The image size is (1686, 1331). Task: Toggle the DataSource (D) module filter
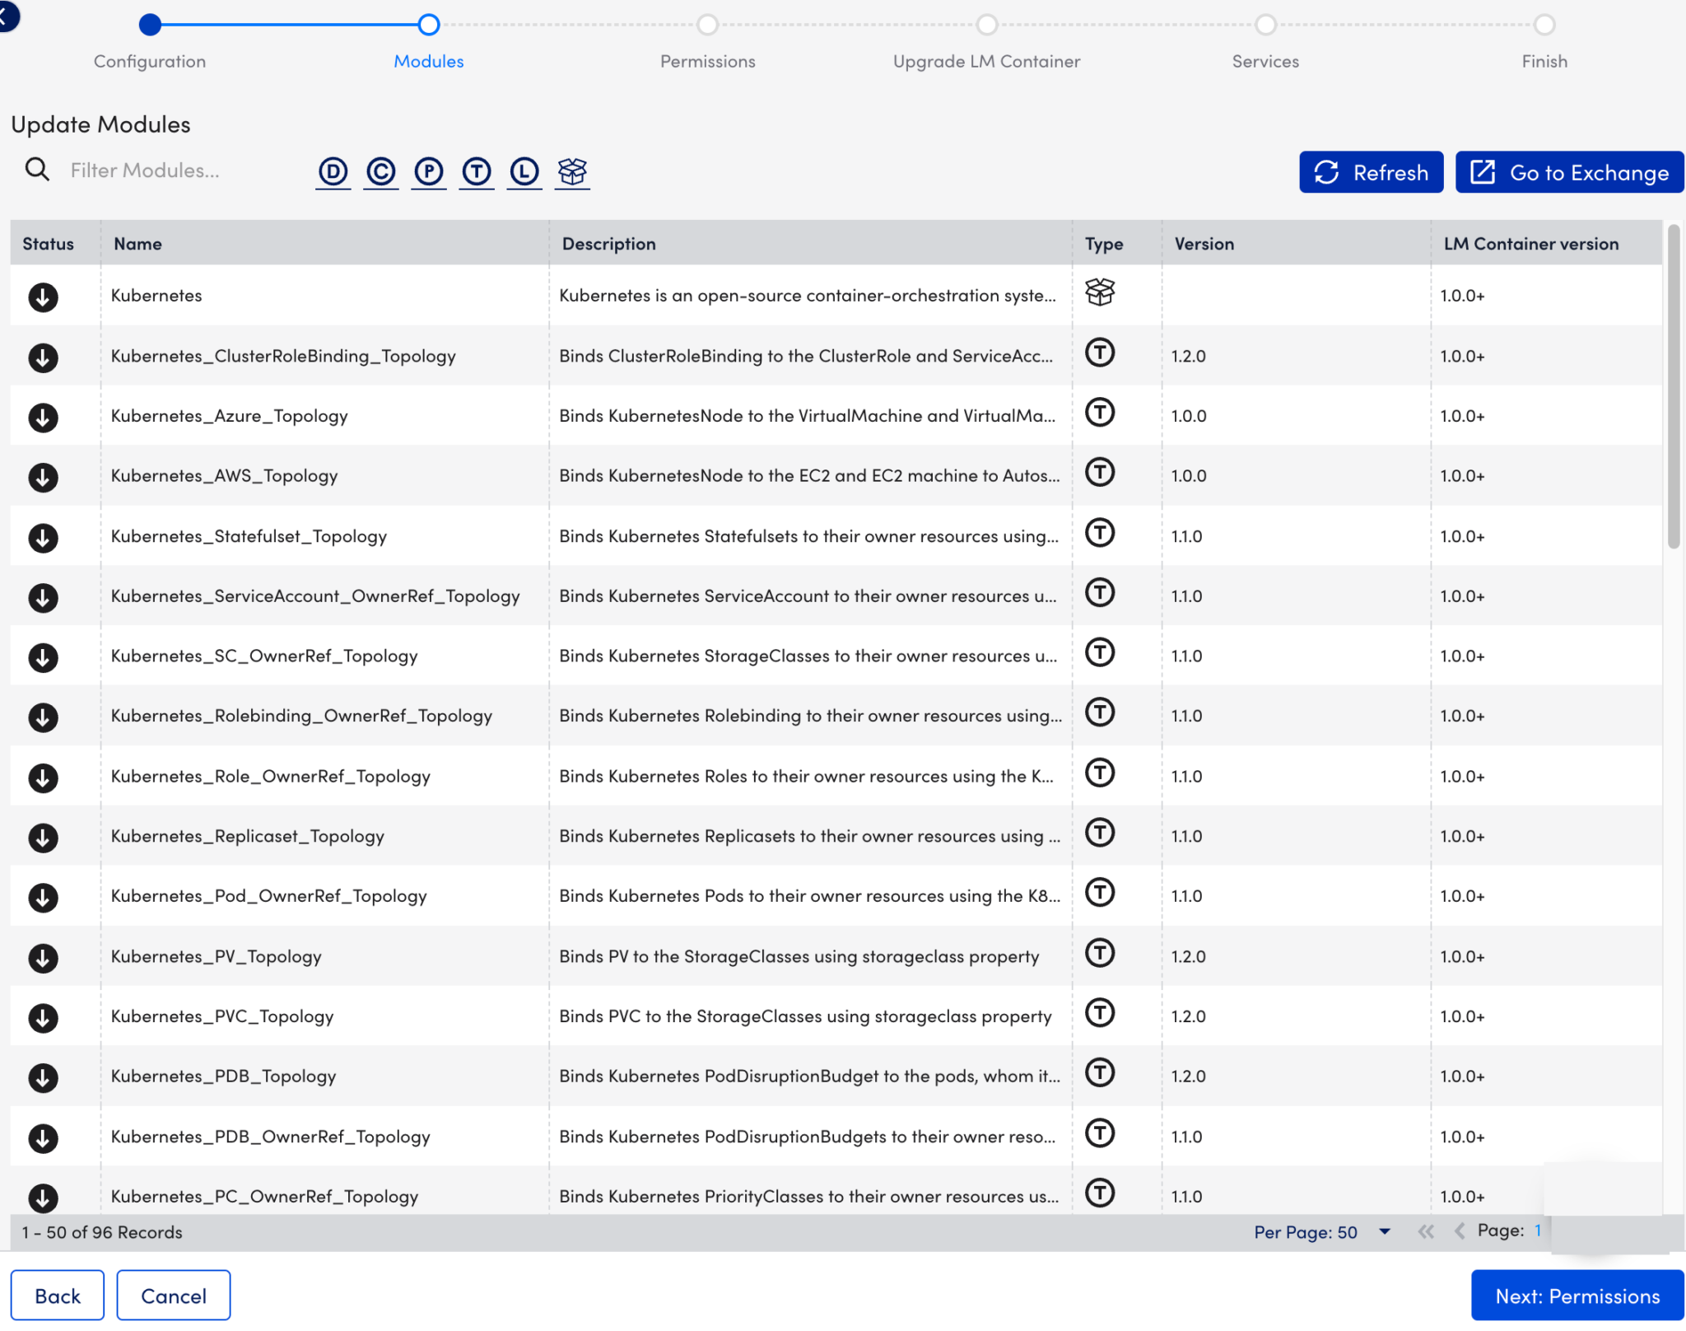(333, 171)
